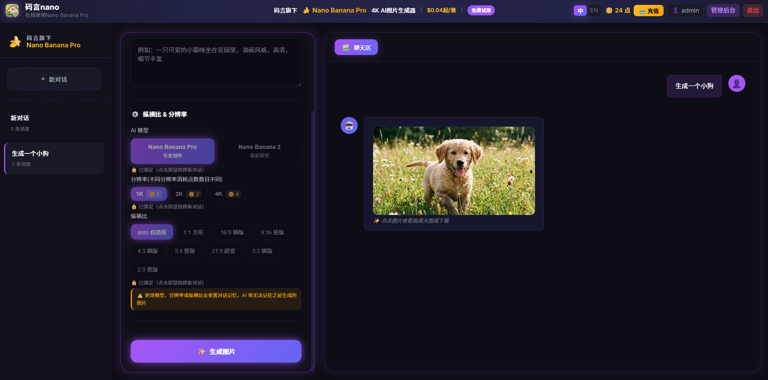
Task: Click the lock icon below the AI model buttons
Action: (134, 170)
